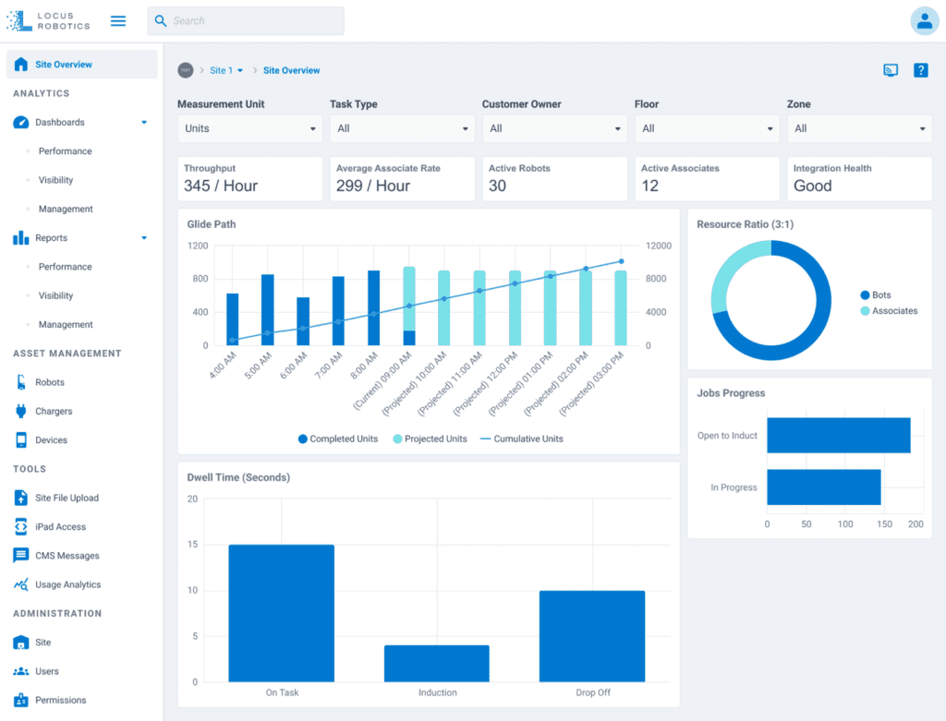Open the Zone filter dropdown
The image size is (946, 721).
pos(858,128)
